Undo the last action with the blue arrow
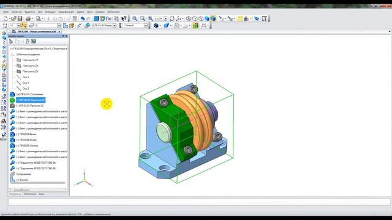Image resolution: width=392 pixels, height=220 pixels. click(x=83, y=18)
